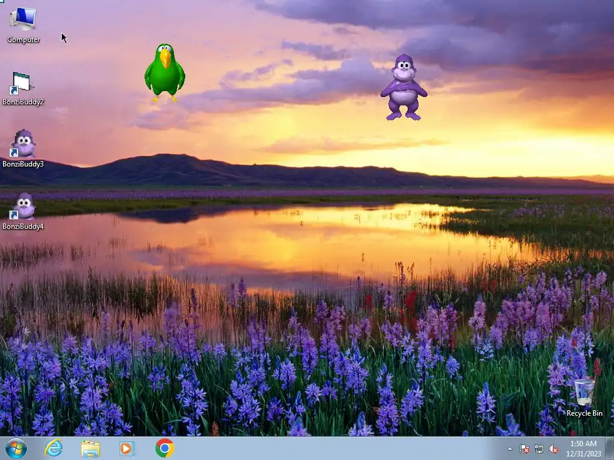The width and height of the screenshot is (614, 460).
Task: Open the Action Center flag icon
Action: click(x=524, y=449)
